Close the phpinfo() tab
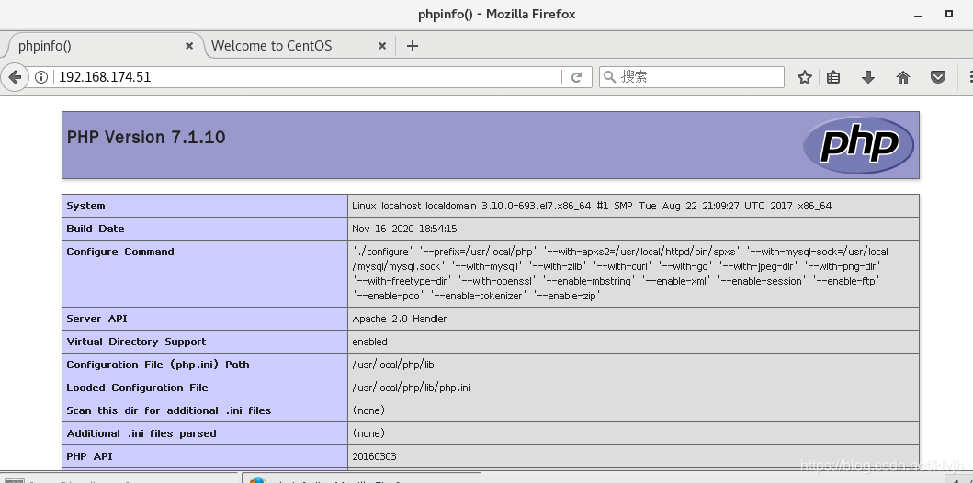This screenshot has width=973, height=483. (189, 46)
